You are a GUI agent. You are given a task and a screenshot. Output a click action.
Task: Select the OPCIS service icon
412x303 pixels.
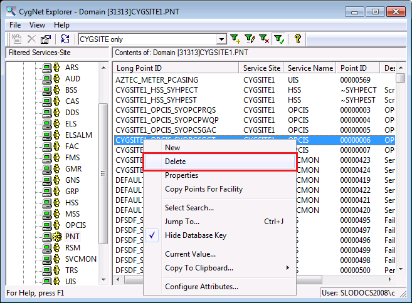pyautogui.click(x=51, y=225)
